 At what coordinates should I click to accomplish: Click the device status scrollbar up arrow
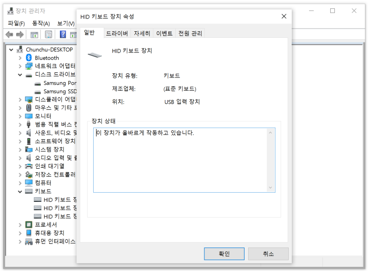coord(270,133)
